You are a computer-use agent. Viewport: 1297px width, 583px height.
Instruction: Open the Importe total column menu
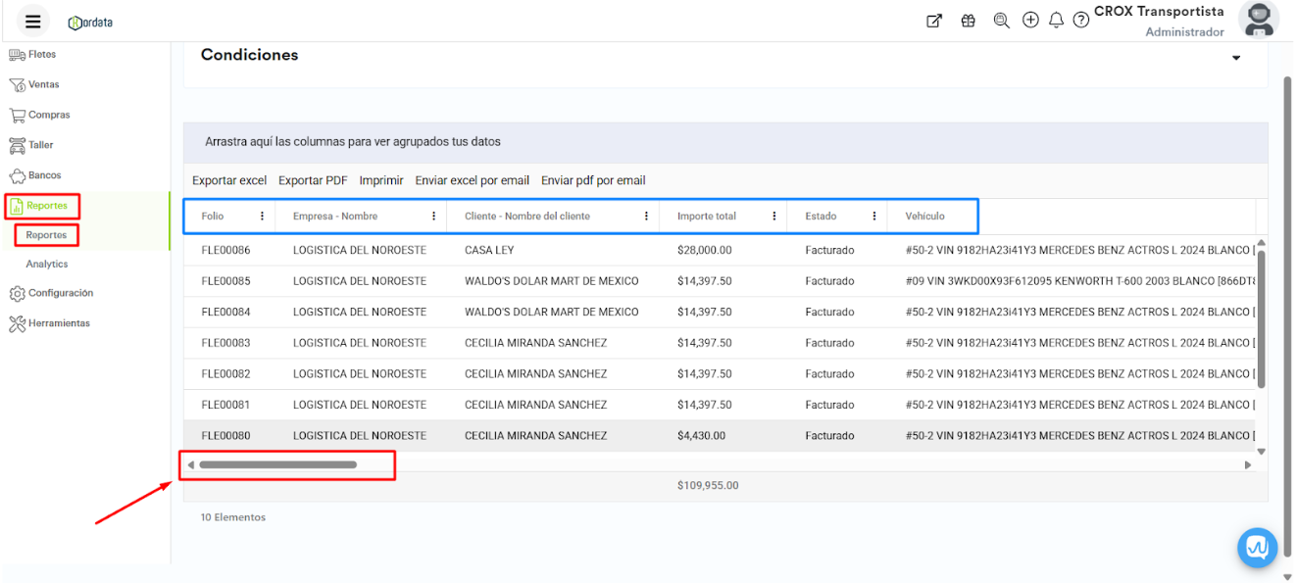point(774,217)
